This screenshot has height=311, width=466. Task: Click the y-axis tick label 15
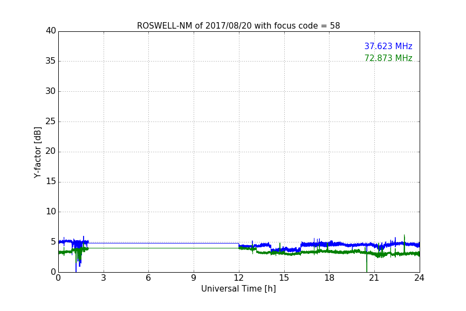(x=51, y=181)
